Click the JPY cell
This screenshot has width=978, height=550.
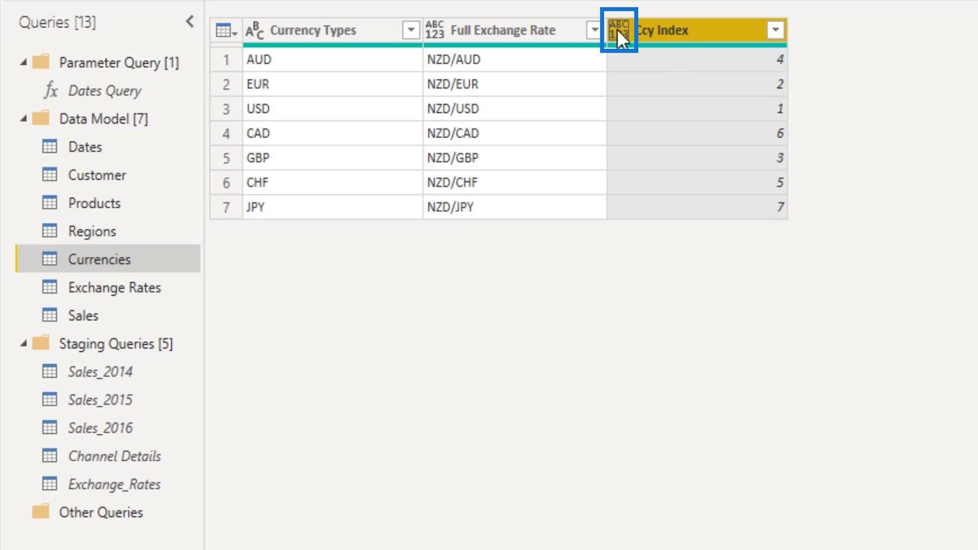coord(333,207)
